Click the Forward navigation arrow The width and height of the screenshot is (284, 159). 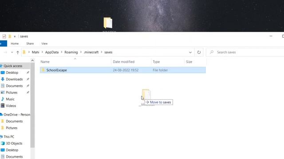point(5,52)
